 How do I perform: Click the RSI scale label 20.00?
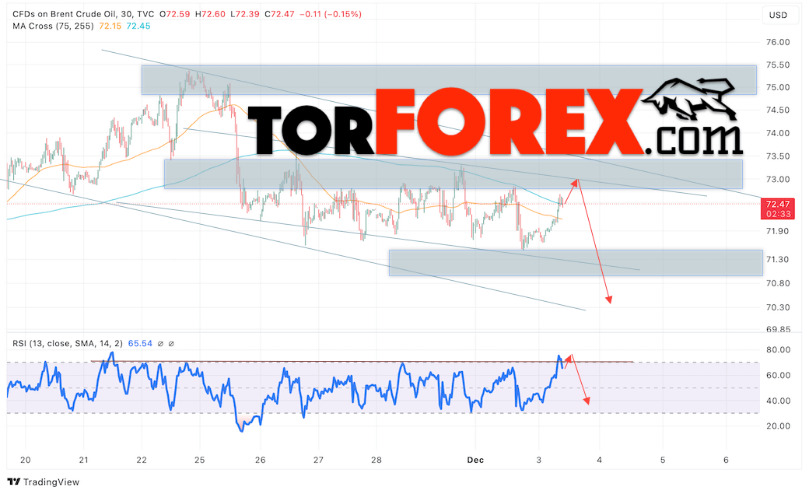click(x=778, y=426)
